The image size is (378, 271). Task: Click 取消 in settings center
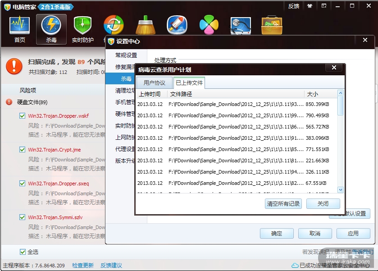click(x=315, y=234)
